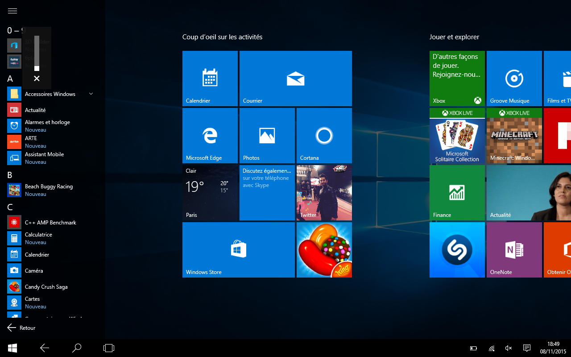571x357 pixels.
Task: Open the Calendrier live tile
Action: click(210, 79)
